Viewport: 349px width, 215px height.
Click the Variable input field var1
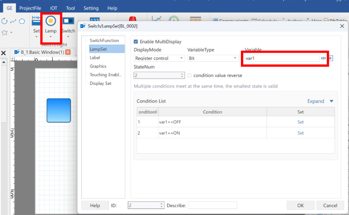tap(282, 58)
